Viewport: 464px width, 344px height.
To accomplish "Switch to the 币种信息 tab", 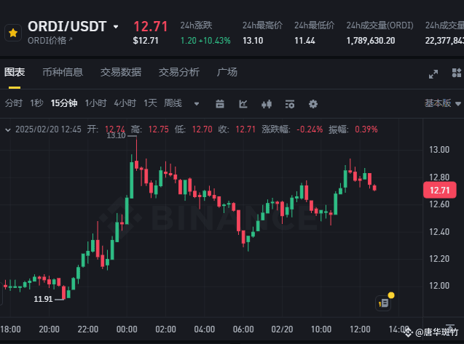I will pos(63,72).
